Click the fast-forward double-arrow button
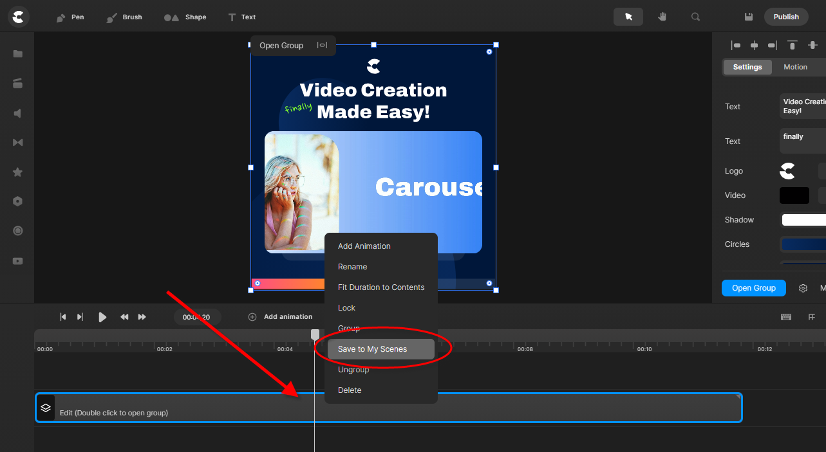This screenshot has height=452, width=826. pos(142,317)
